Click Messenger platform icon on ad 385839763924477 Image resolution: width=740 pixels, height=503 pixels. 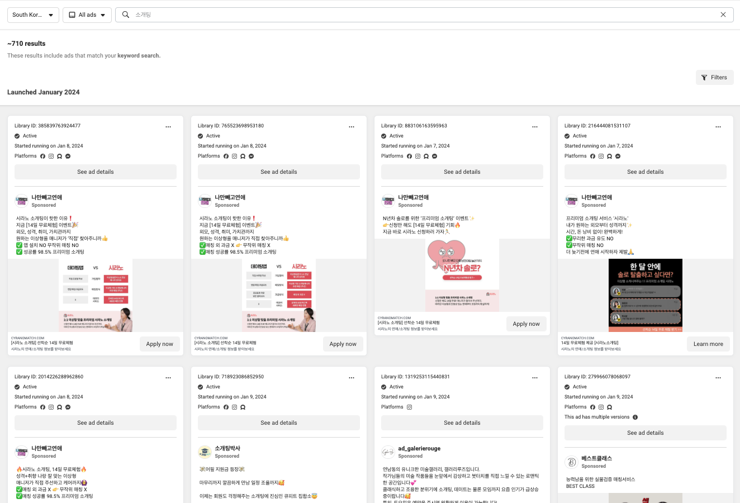click(68, 156)
